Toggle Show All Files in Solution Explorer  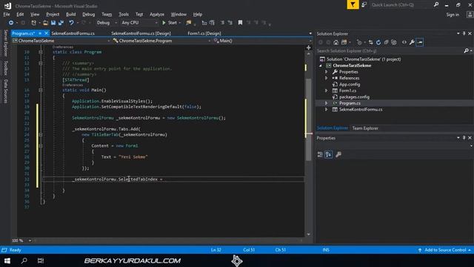[x=393, y=42]
